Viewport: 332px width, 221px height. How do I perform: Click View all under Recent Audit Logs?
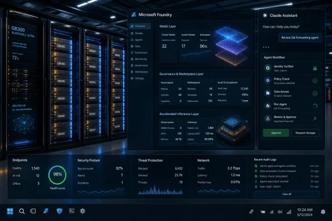click(x=286, y=194)
